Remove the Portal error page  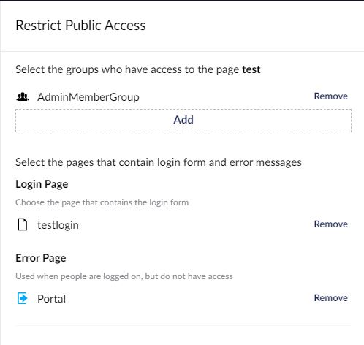pos(331,298)
